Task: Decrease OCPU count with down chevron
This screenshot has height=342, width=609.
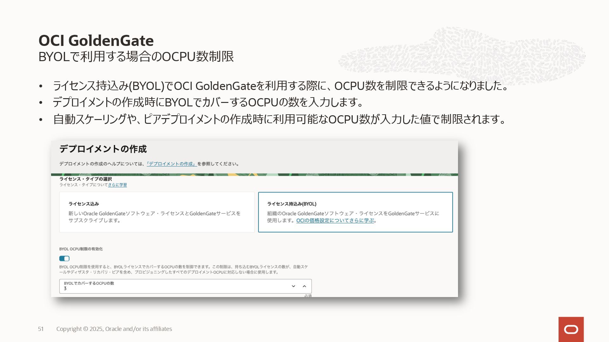Action: (x=293, y=286)
